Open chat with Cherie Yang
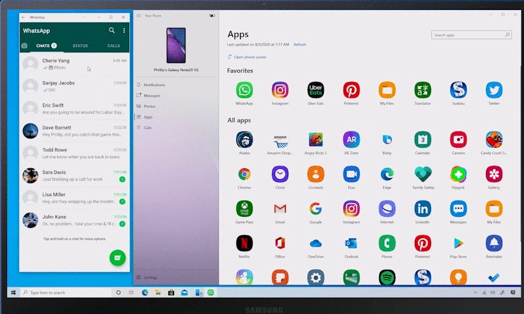 click(x=74, y=64)
